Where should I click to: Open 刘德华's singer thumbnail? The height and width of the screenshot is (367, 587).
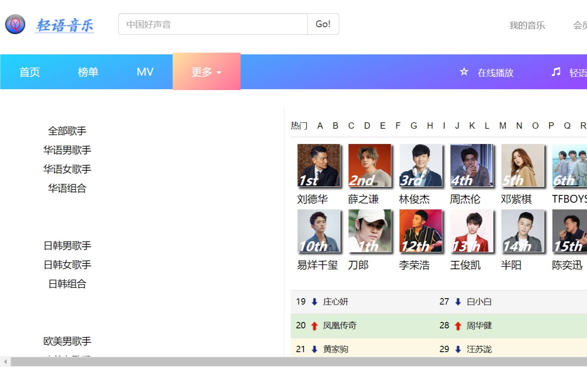pos(318,165)
